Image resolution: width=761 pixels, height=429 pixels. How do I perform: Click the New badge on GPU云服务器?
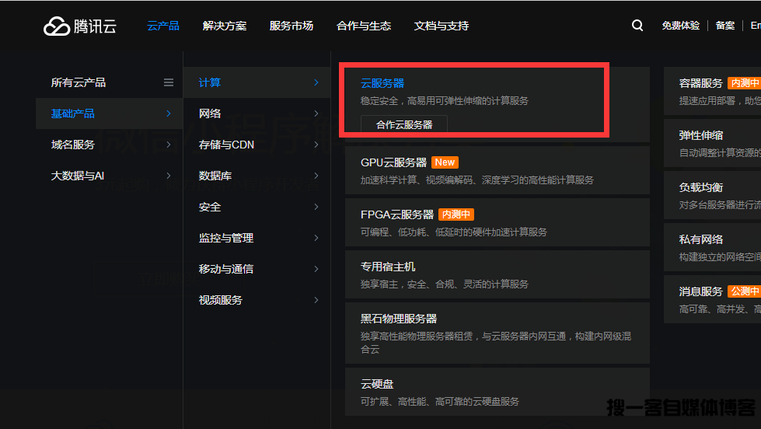click(445, 162)
